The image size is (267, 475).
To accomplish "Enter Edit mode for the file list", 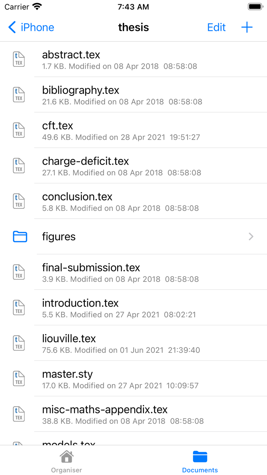I will point(216,27).
